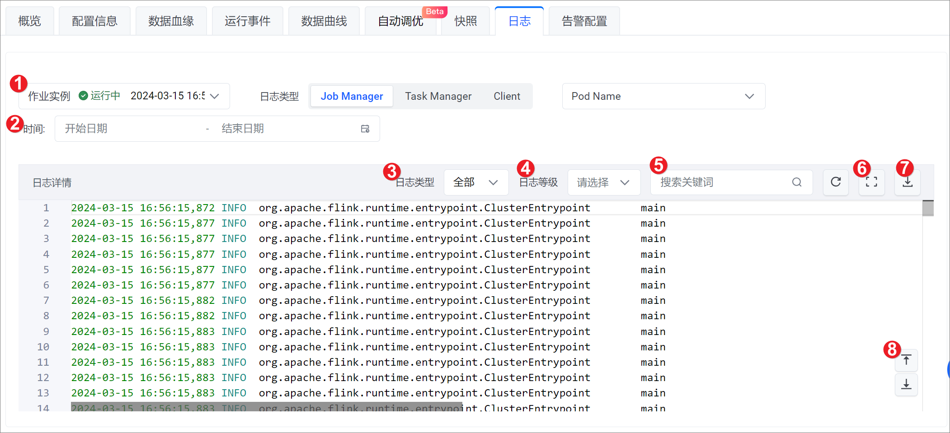Click the refresh log icon
The height and width of the screenshot is (433, 950).
click(836, 182)
